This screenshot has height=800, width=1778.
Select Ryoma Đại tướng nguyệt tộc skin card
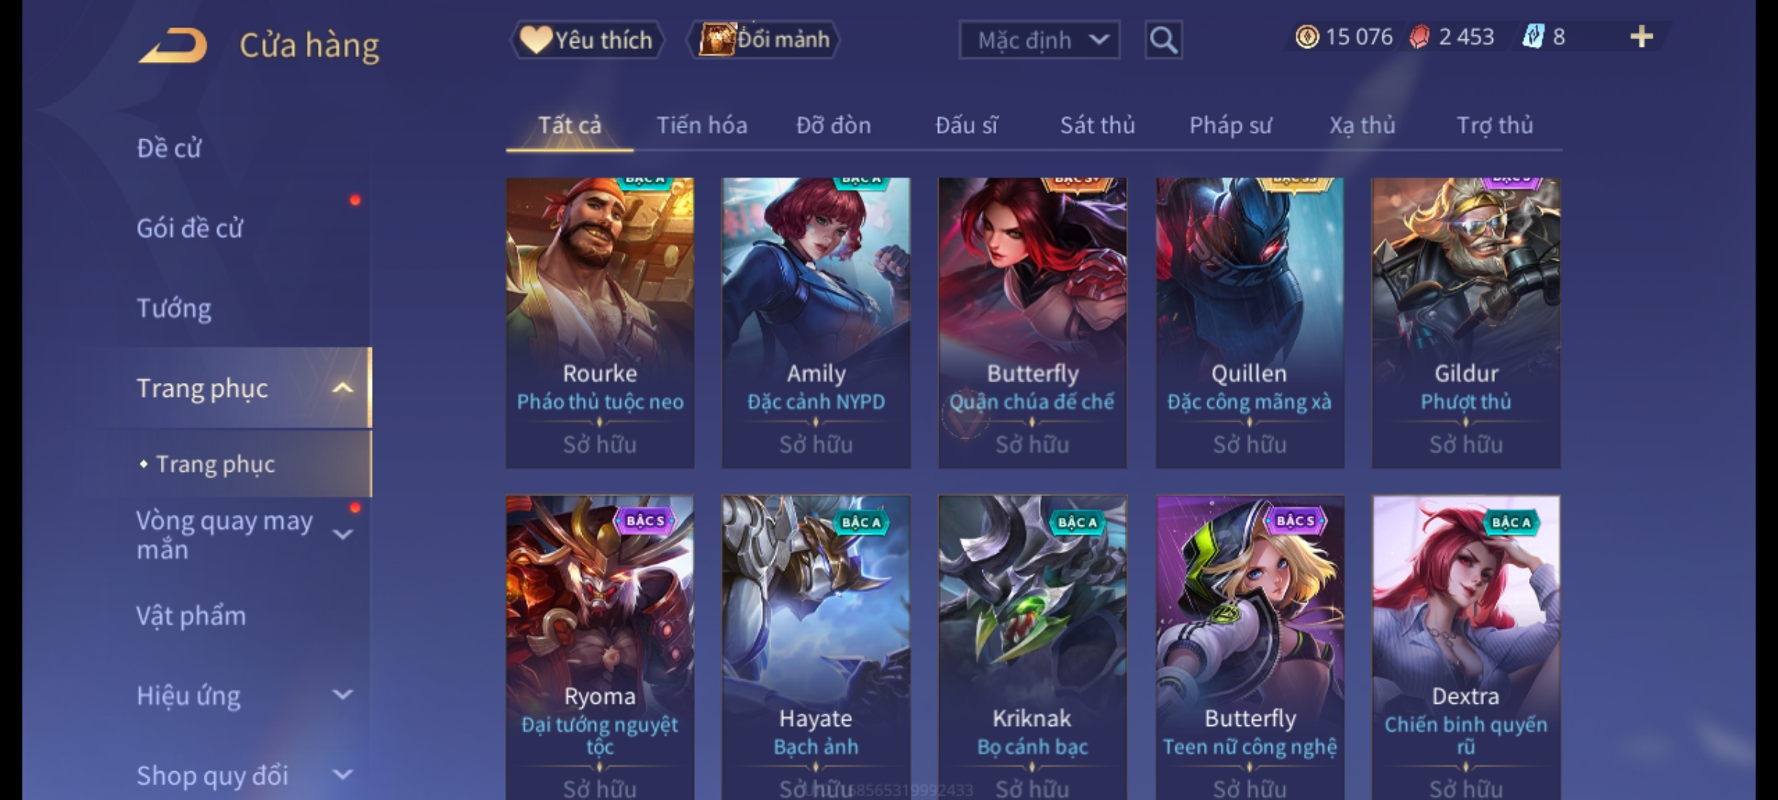coord(600,647)
